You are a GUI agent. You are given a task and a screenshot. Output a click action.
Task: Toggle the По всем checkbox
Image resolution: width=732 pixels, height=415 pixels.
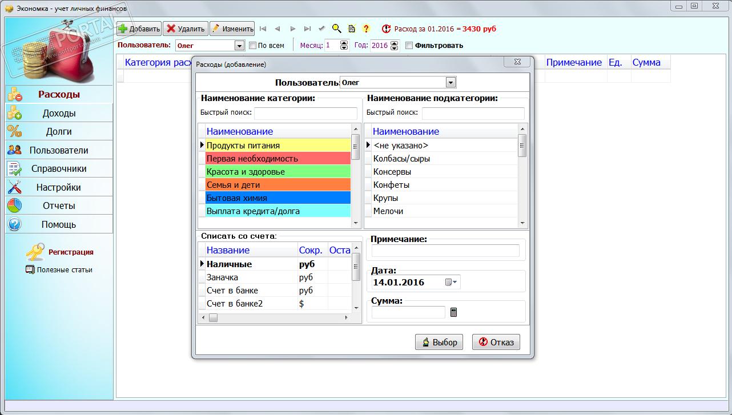tap(253, 46)
